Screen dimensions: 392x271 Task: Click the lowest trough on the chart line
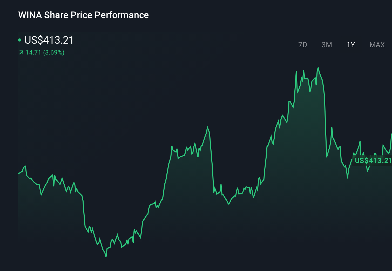tap(106, 256)
